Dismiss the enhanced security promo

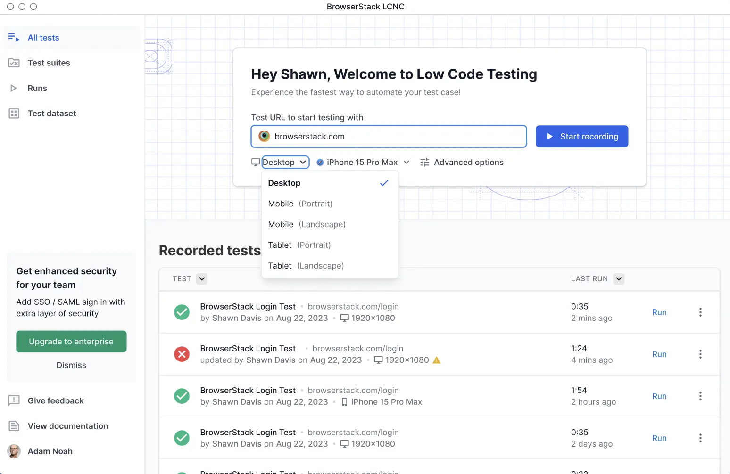(x=71, y=365)
